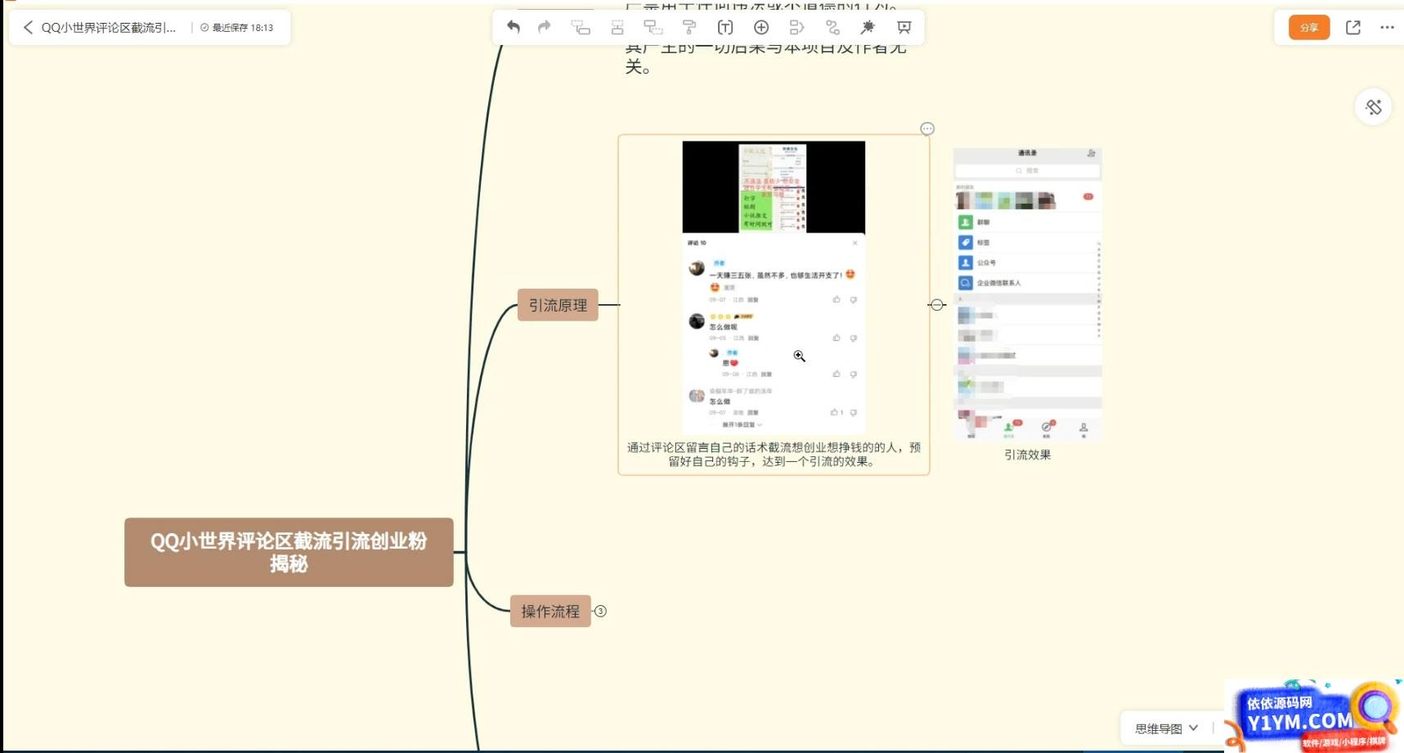The height and width of the screenshot is (753, 1404).
Task: Go back using the left arrow
Action: point(28,28)
